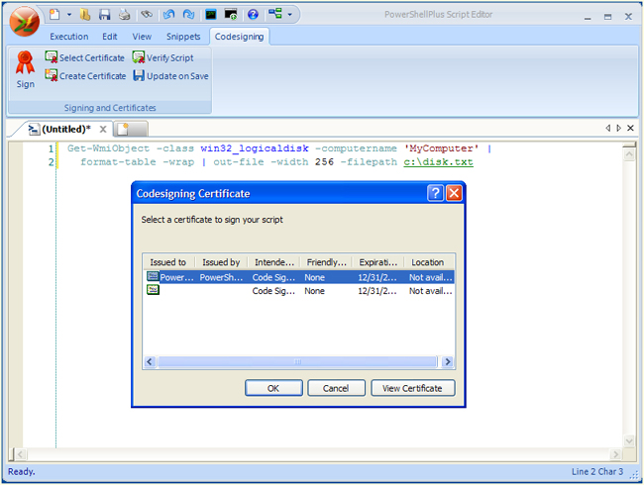
Task: Click Create Certificate in the ribbon
Action: 85,76
